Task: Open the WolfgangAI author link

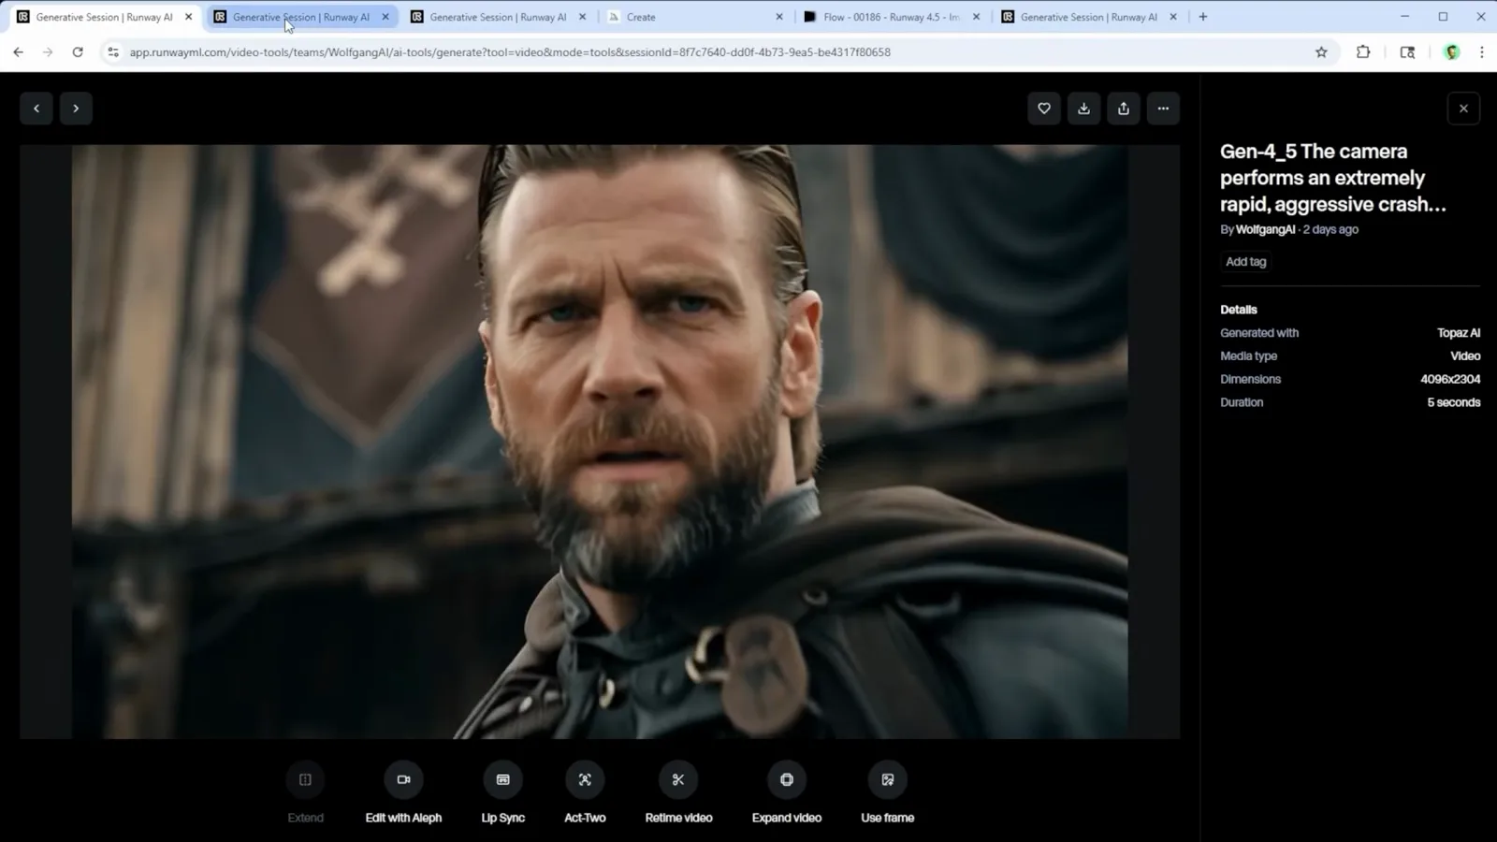Action: point(1265,229)
